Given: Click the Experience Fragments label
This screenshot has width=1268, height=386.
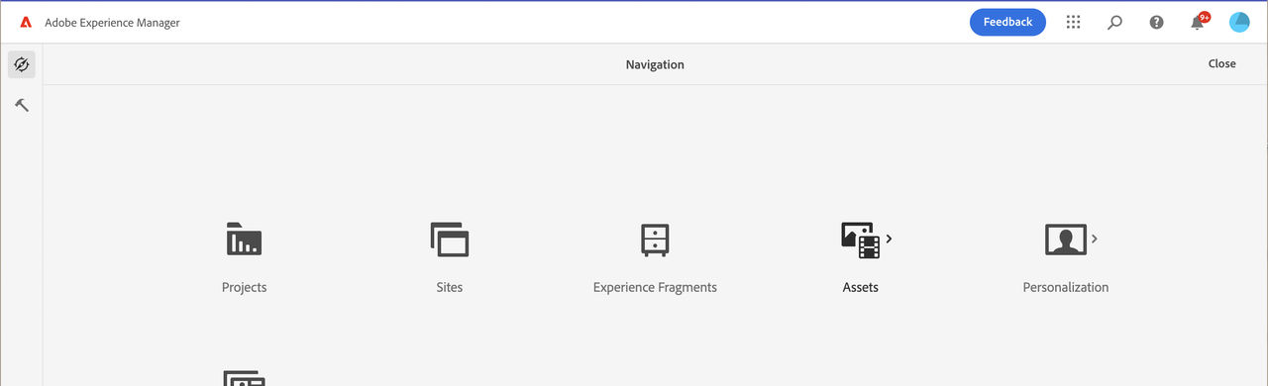Looking at the screenshot, I should click(655, 287).
